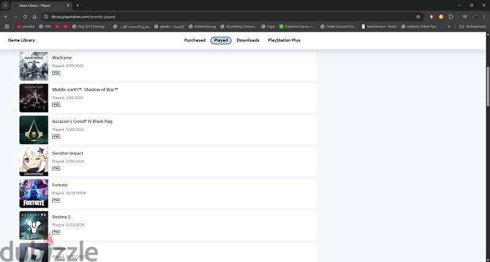The height and width of the screenshot is (262, 490).
Task: Select the Played tab
Action: pos(221,40)
